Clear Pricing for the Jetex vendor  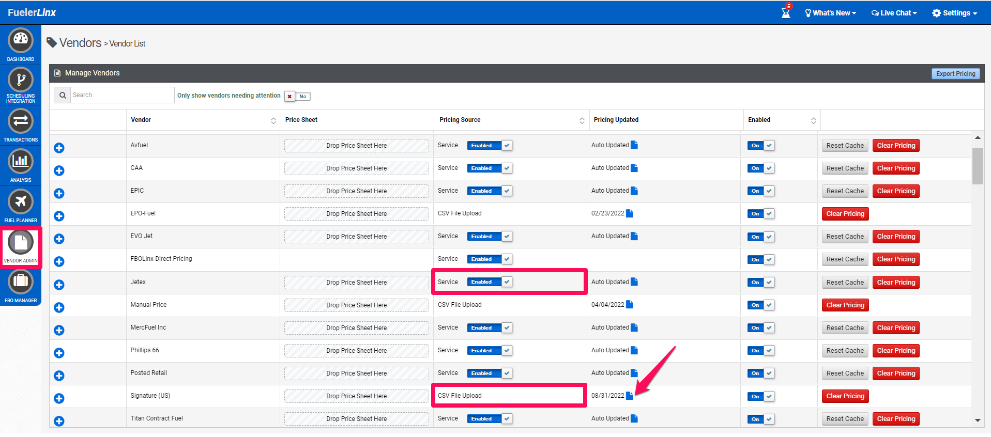(x=896, y=283)
